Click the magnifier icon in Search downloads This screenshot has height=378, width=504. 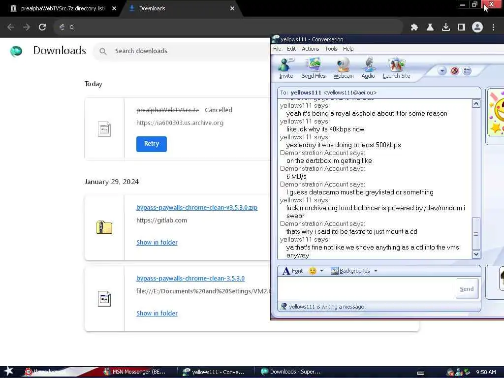click(103, 51)
